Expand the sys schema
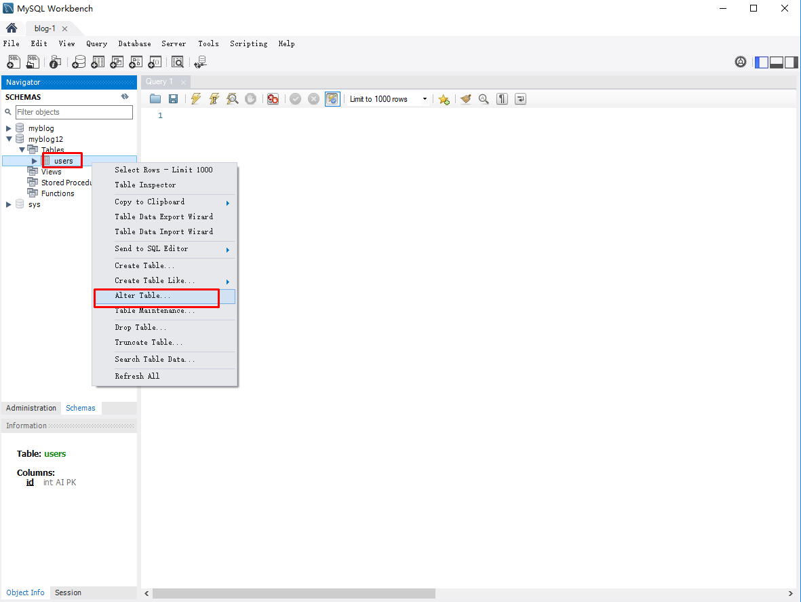This screenshot has height=602, width=801. [9, 204]
